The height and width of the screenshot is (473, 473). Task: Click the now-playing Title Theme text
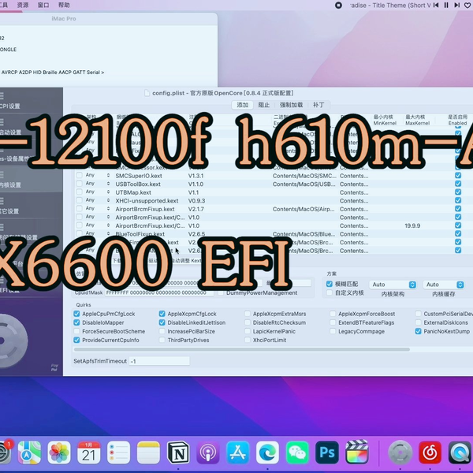tap(390, 6)
